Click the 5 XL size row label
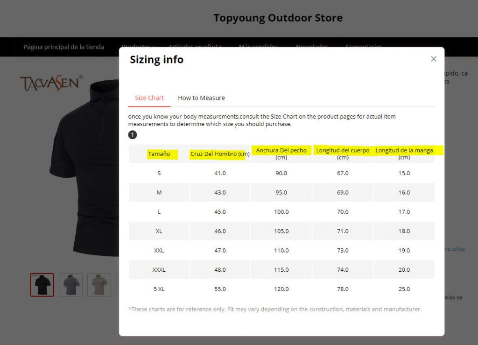 click(159, 289)
